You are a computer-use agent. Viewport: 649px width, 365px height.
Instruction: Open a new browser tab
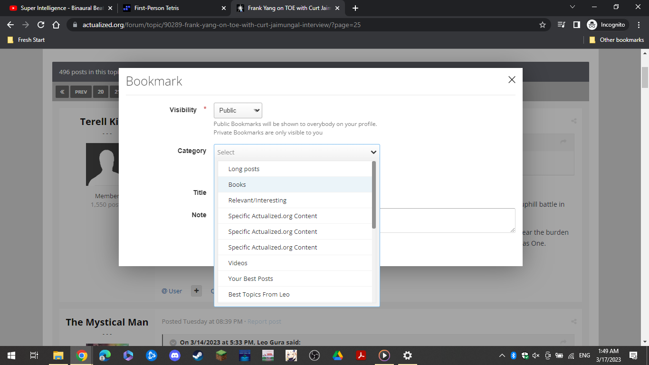pos(355,8)
